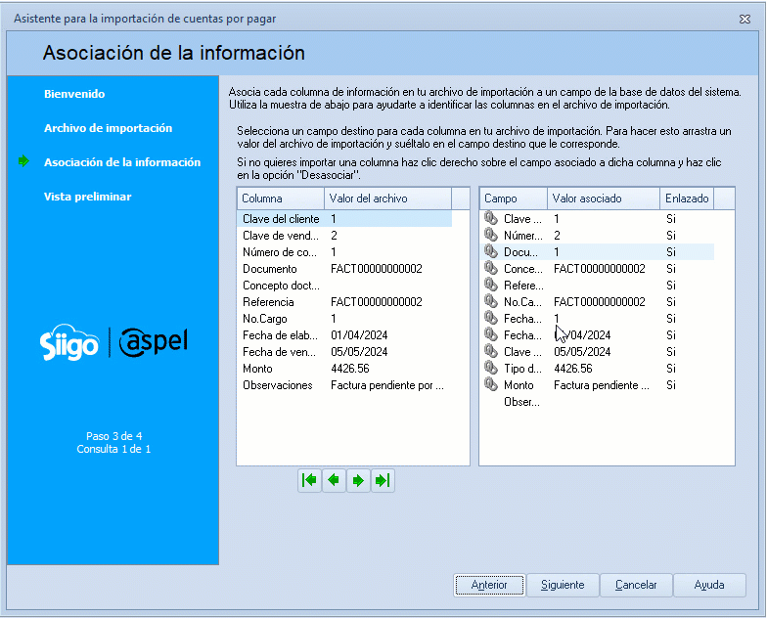The height and width of the screenshot is (618, 767).
Task: Click link icon beside Docu... field
Action: pos(491,252)
